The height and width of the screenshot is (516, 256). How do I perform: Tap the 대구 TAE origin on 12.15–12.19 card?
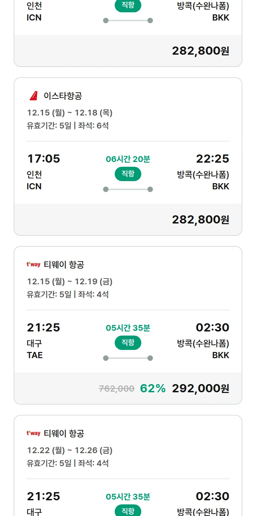[x=35, y=349]
